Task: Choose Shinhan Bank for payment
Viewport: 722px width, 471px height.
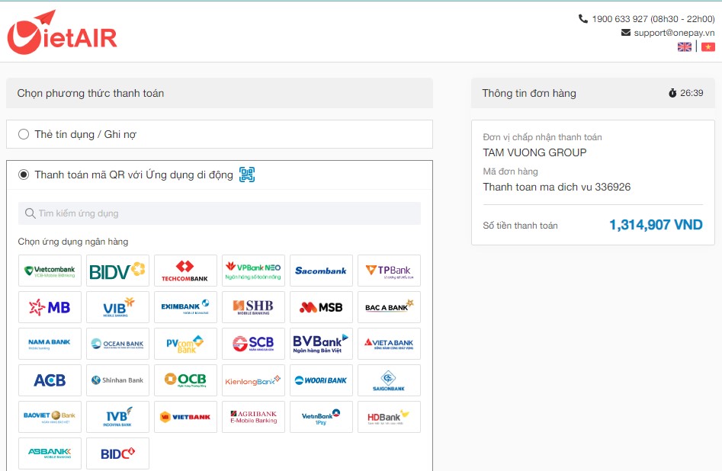Action: [117, 380]
